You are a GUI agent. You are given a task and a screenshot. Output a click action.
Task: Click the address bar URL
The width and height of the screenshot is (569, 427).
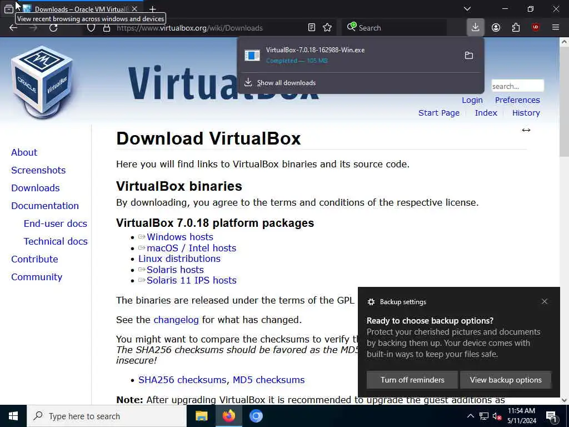pyautogui.click(x=189, y=28)
